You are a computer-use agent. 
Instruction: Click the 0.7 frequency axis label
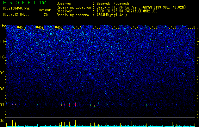[x=3, y=105]
